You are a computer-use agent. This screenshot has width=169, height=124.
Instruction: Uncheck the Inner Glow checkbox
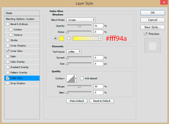[x=8, y=51]
